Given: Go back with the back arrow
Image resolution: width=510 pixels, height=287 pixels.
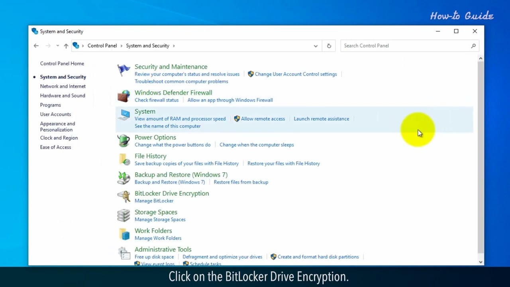Looking at the screenshot, I should click(36, 45).
